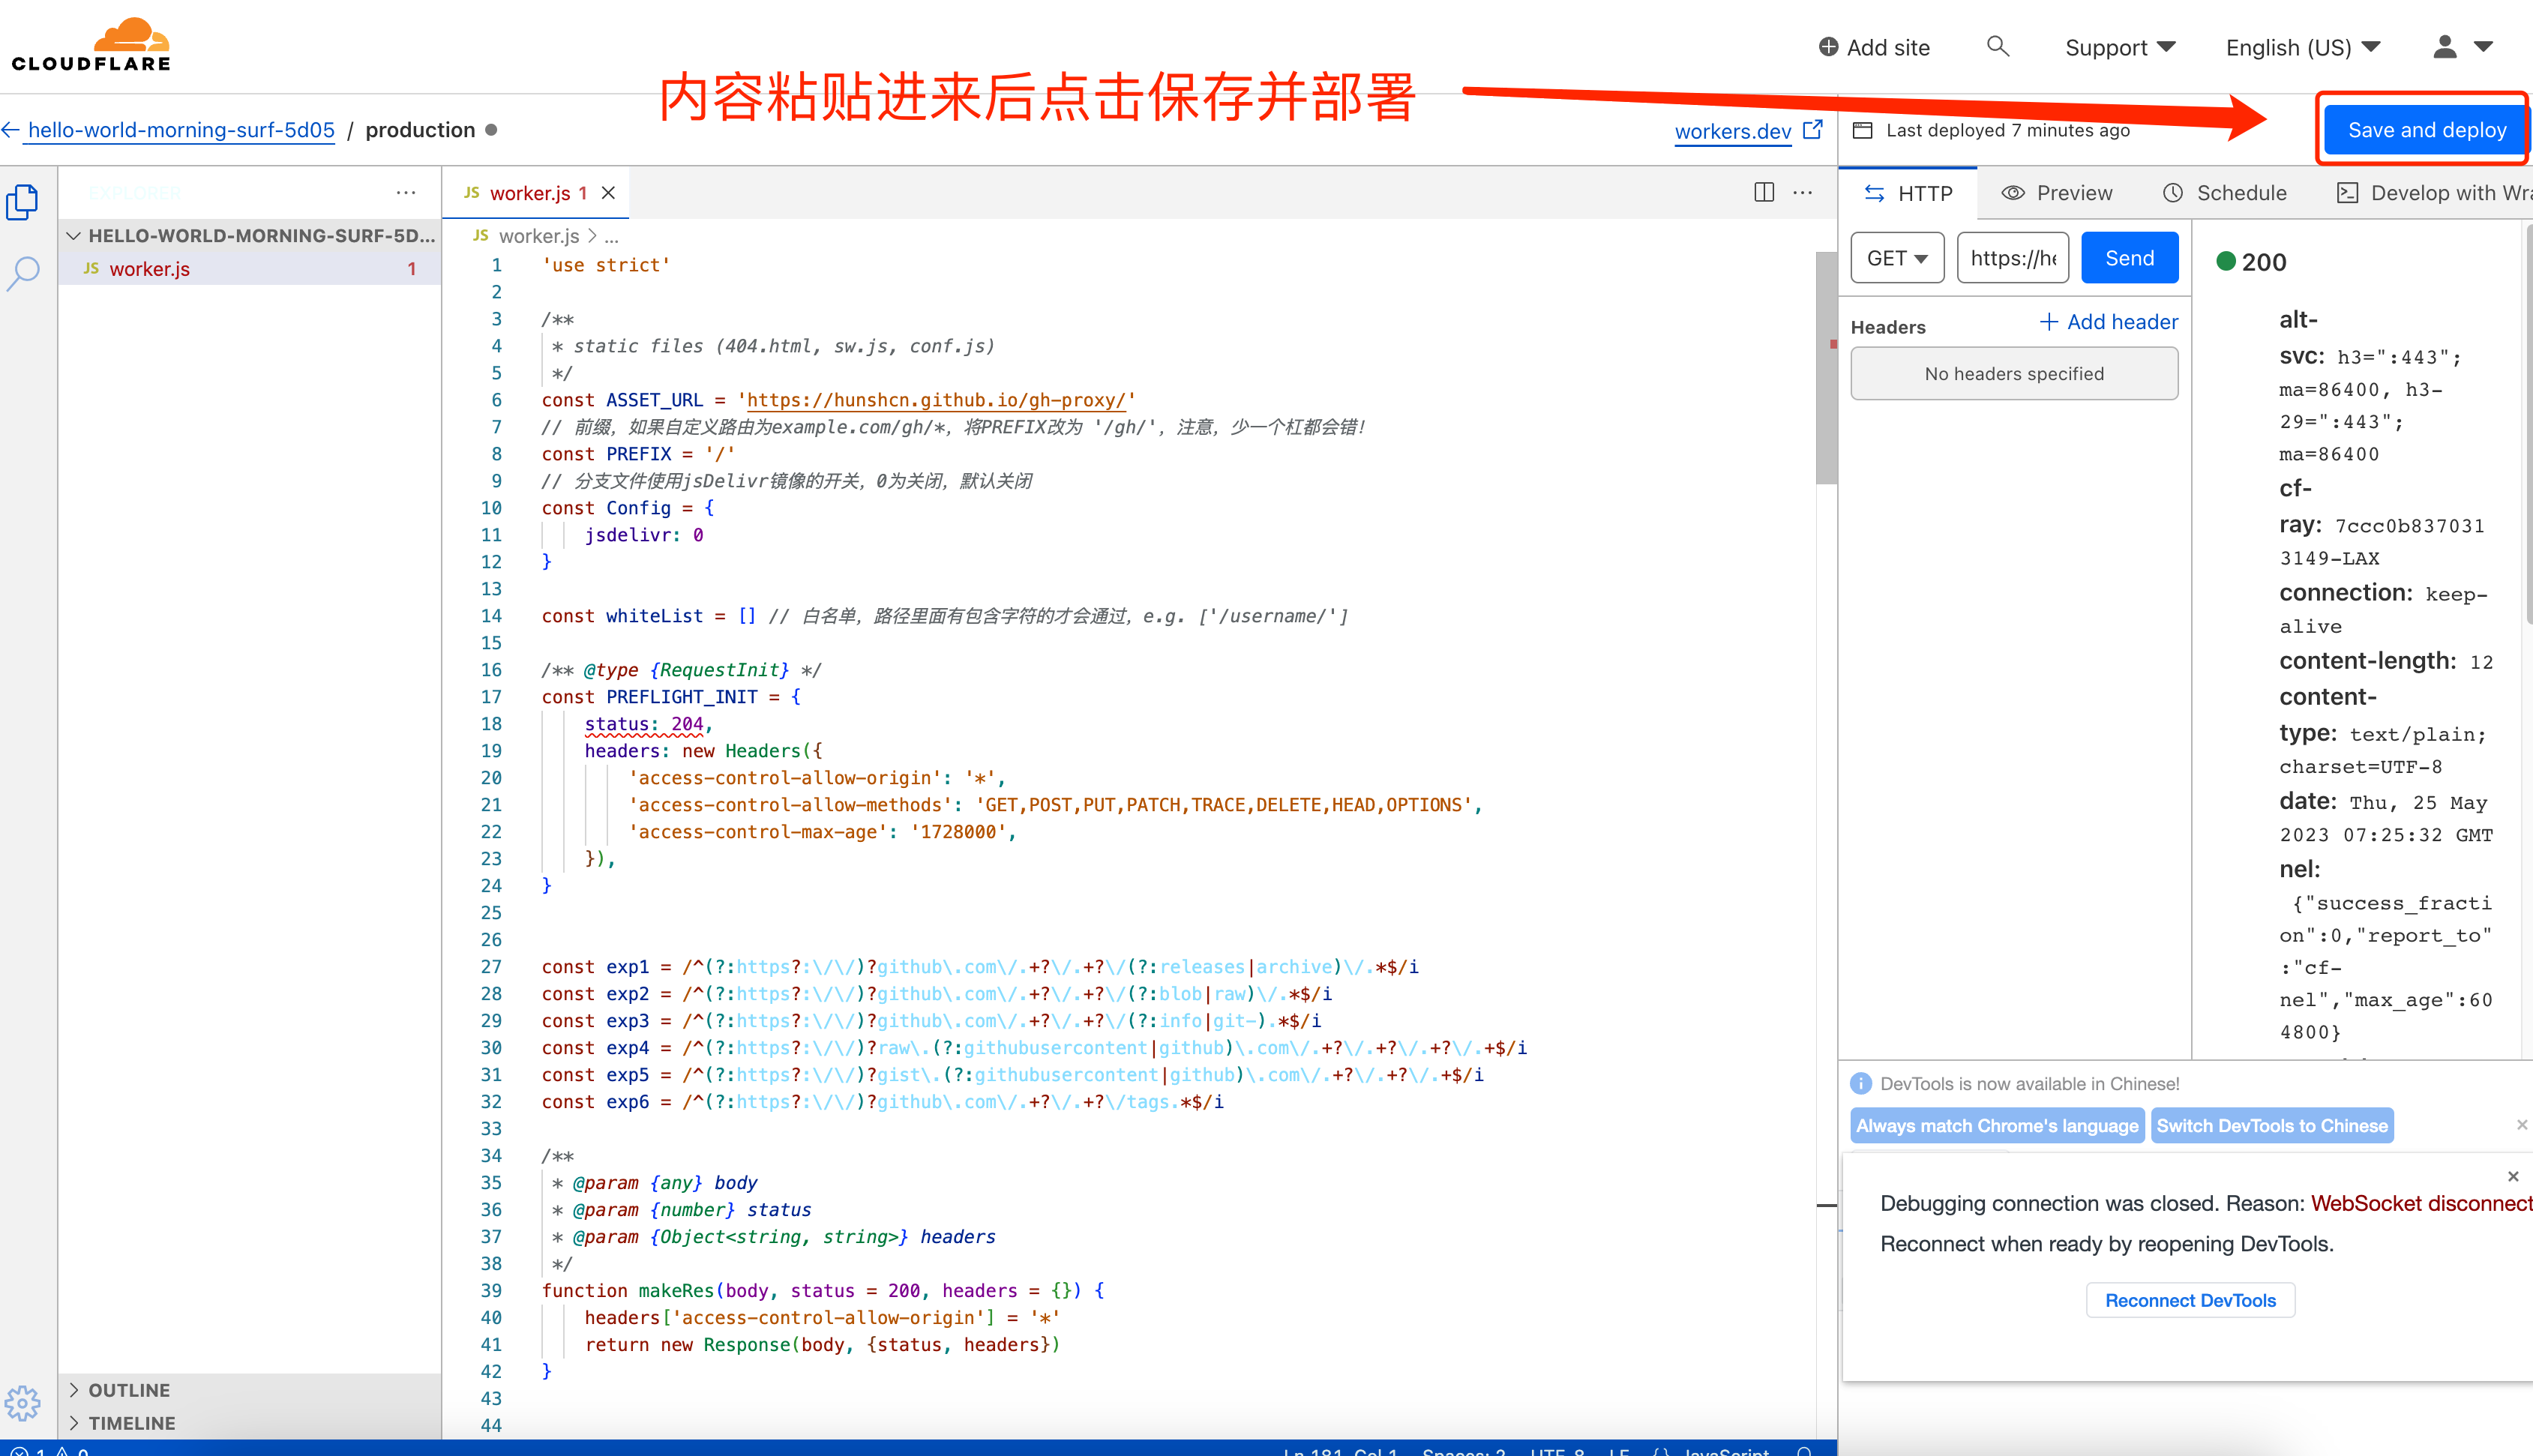Screen dimensions: 2533x1456
Task: Click the Add header link
Action: (x=2108, y=321)
